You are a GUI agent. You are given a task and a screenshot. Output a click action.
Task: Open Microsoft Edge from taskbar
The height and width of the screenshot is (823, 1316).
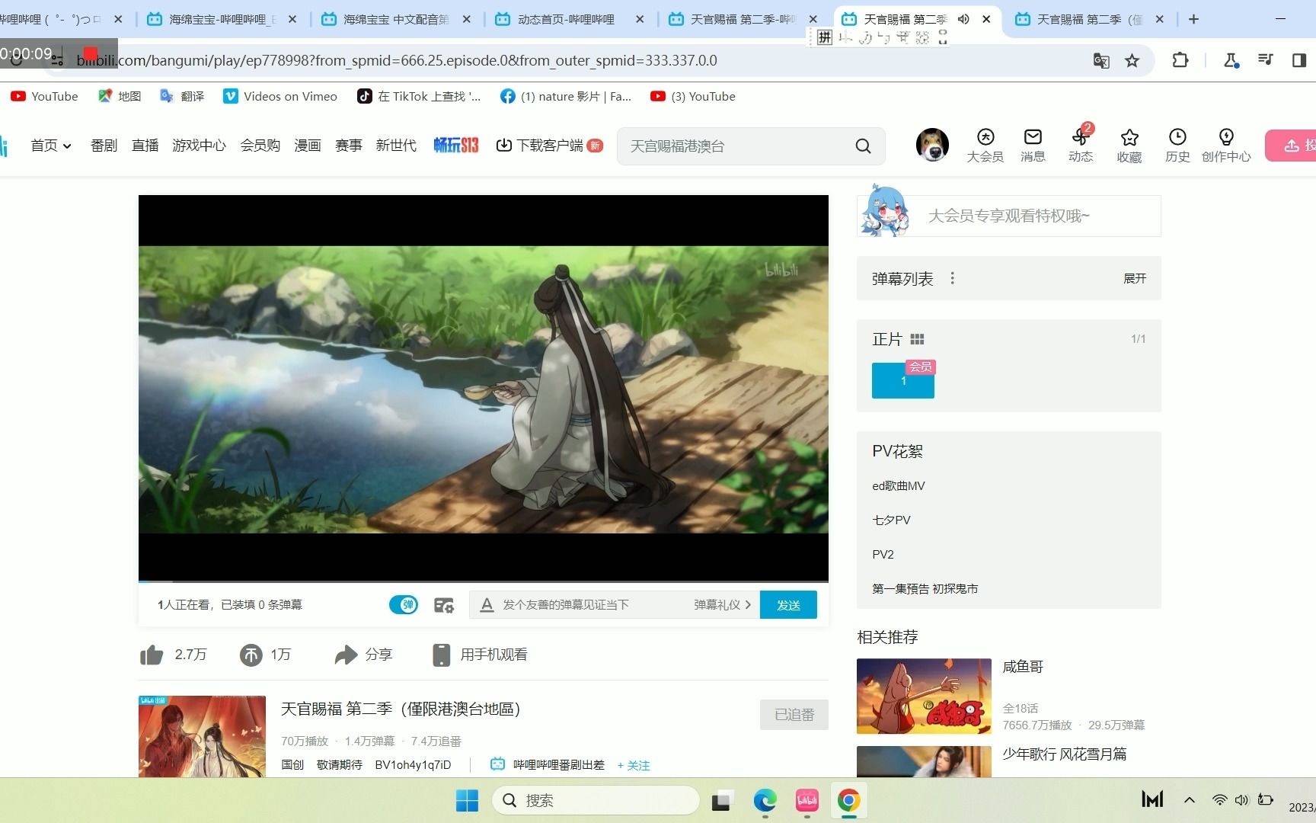tap(765, 800)
